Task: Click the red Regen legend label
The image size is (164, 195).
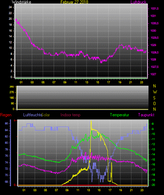Action: tap(6, 115)
